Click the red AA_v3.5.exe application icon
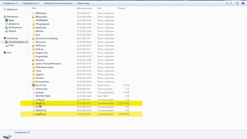Screen dimensions: 247x139 34,85
